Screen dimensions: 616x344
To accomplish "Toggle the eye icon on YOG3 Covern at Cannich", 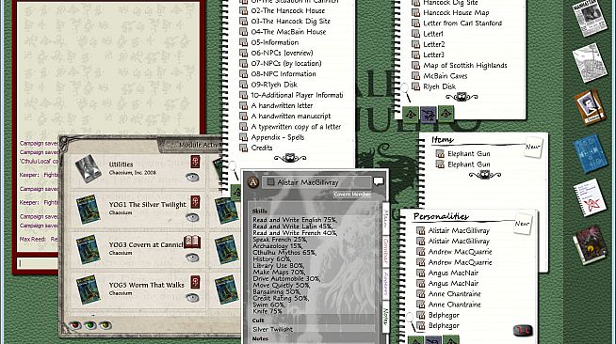I will [192, 258].
